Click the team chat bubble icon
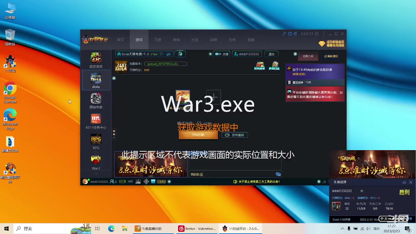The height and width of the screenshot is (234, 416). coord(278,175)
